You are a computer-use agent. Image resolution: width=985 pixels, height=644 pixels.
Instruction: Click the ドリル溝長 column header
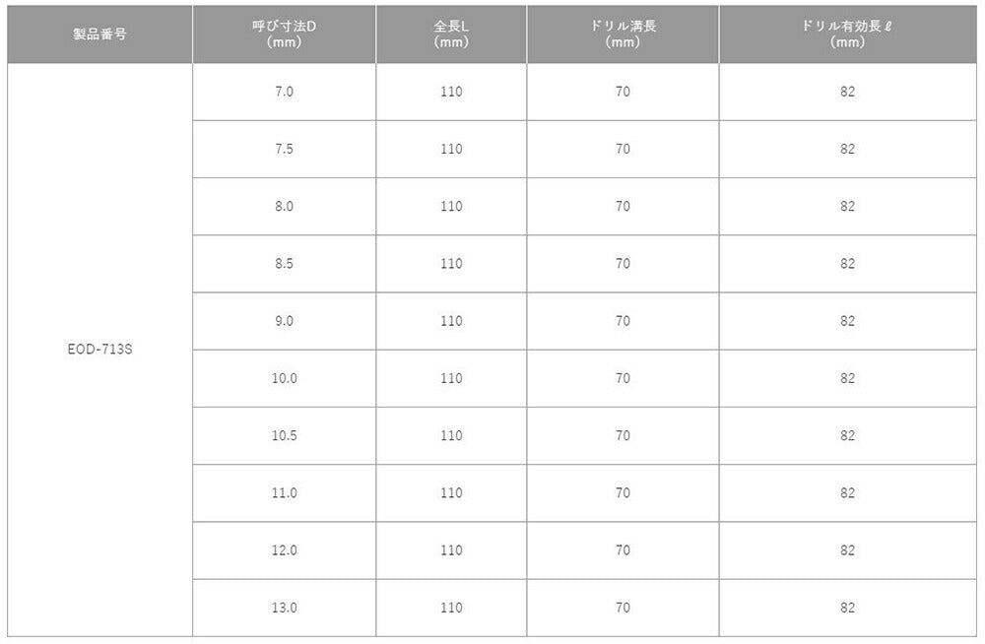[623, 33]
